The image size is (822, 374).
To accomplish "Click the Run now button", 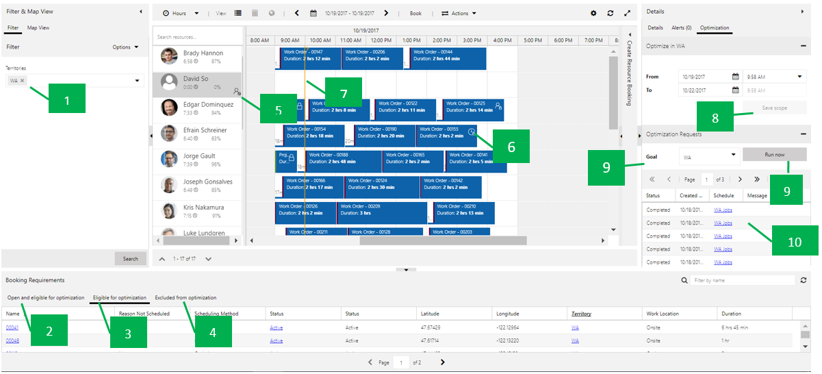I will [774, 155].
